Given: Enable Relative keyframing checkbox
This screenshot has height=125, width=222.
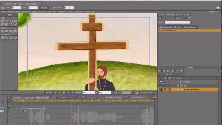Looking at the screenshot, I should coord(104,97).
